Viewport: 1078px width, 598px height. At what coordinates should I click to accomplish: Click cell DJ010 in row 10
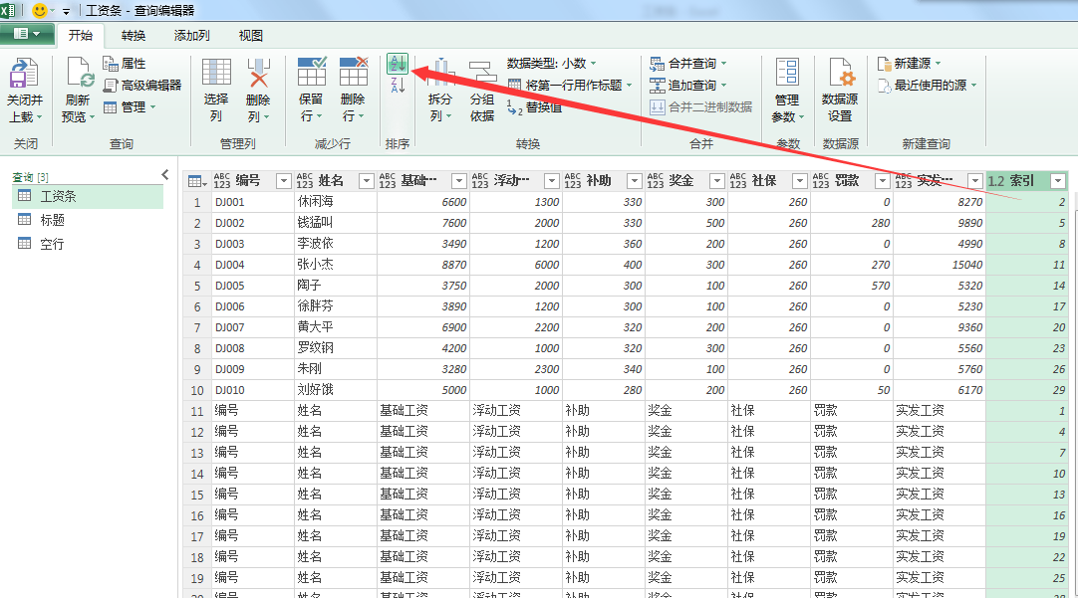click(252, 390)
